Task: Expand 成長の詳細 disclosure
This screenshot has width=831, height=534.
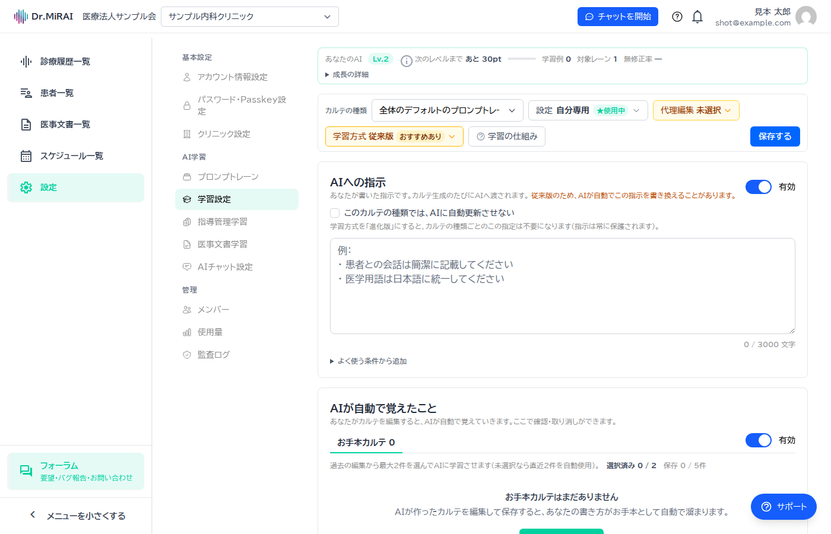Action: (347, 75)
